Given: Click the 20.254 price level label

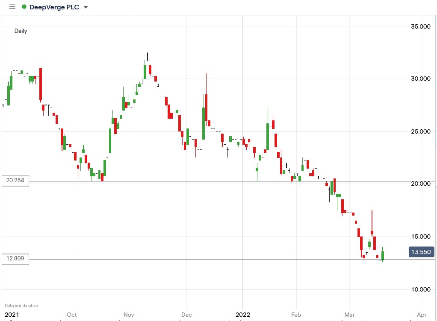Looking at the screenshot, I should coord(15,181).
